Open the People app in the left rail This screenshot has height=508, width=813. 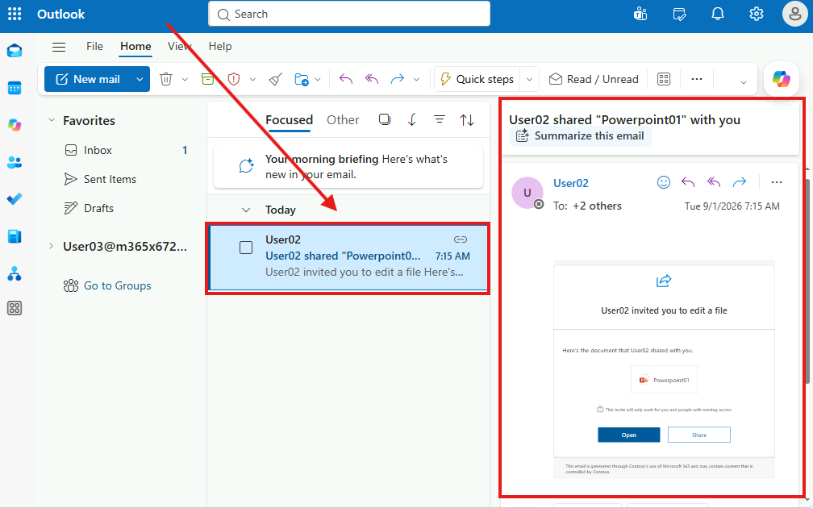pos(15,163)
